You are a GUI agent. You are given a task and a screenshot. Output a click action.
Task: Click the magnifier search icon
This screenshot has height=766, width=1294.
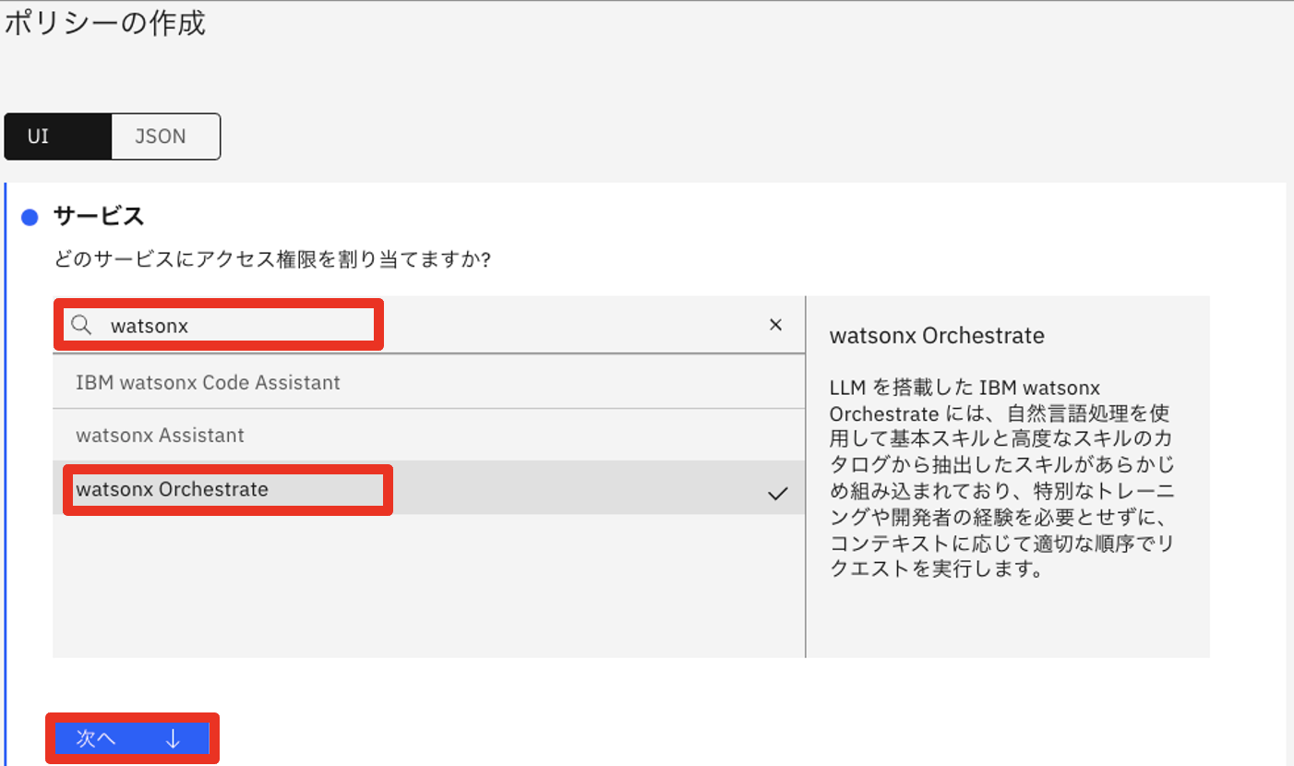pos(81,325)
